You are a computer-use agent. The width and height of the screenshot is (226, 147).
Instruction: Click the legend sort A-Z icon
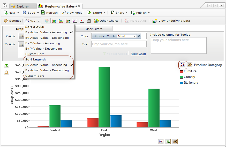pos(183,65)
